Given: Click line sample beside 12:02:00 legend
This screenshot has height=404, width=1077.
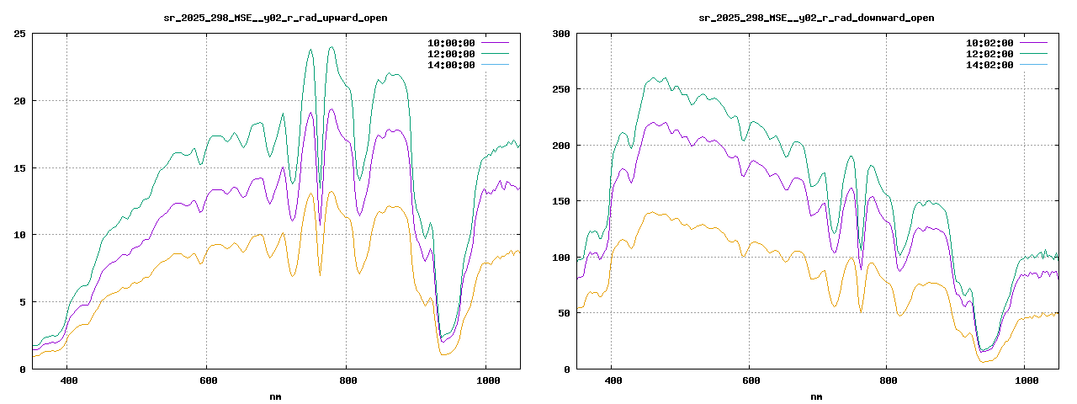Looking at the screenshot, I should (x=1033, y=53).
